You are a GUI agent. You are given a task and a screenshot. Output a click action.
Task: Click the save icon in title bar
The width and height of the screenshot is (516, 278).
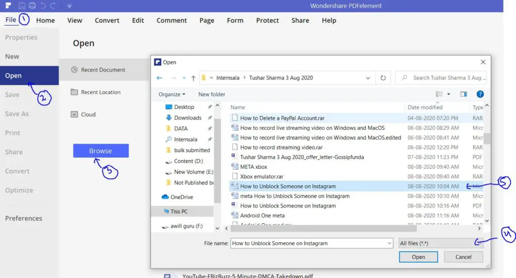point(22,6)
